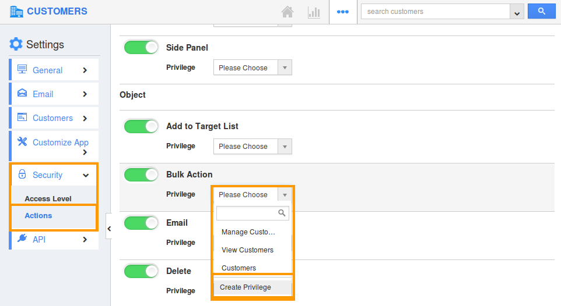Expand the General settings chevron

point(85,70)
